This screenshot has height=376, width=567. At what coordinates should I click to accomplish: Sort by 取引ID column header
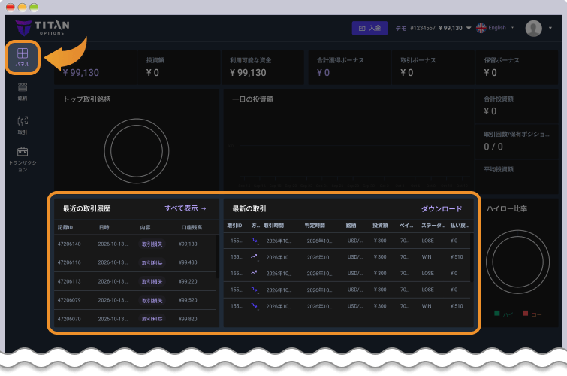click(x=234, y=226)
